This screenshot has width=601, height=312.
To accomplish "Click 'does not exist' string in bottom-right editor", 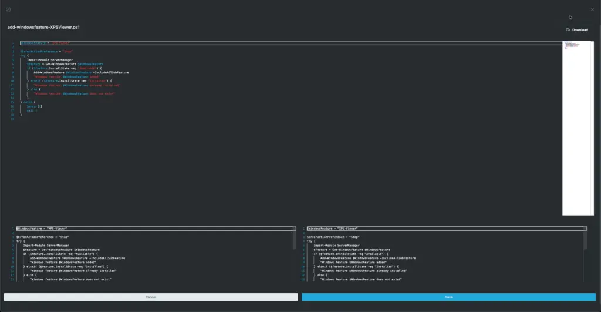I will 361,279.
